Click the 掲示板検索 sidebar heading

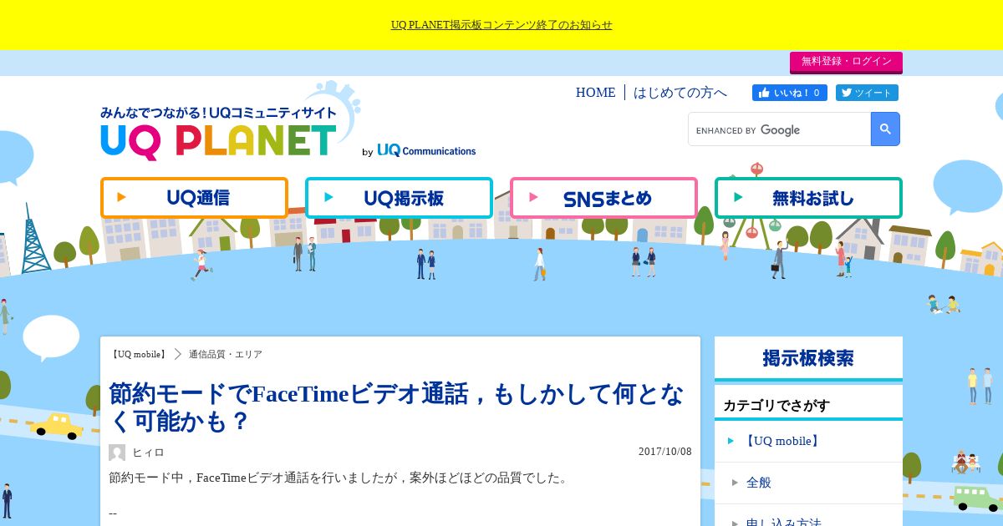click(808, 358)
